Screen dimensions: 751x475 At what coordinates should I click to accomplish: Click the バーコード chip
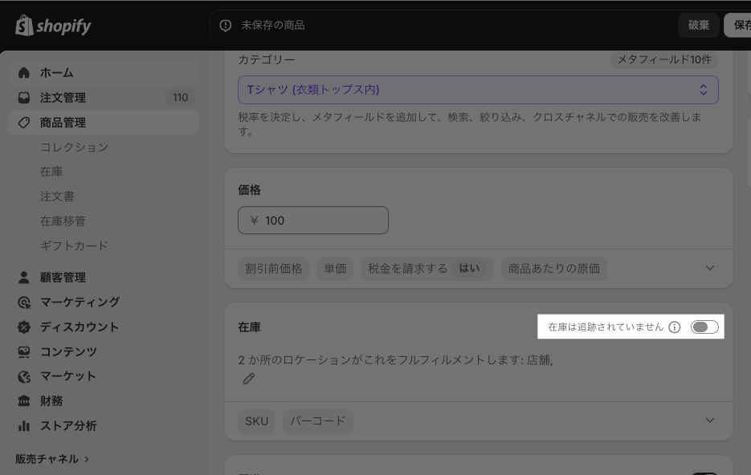click(x=317, y=421)
